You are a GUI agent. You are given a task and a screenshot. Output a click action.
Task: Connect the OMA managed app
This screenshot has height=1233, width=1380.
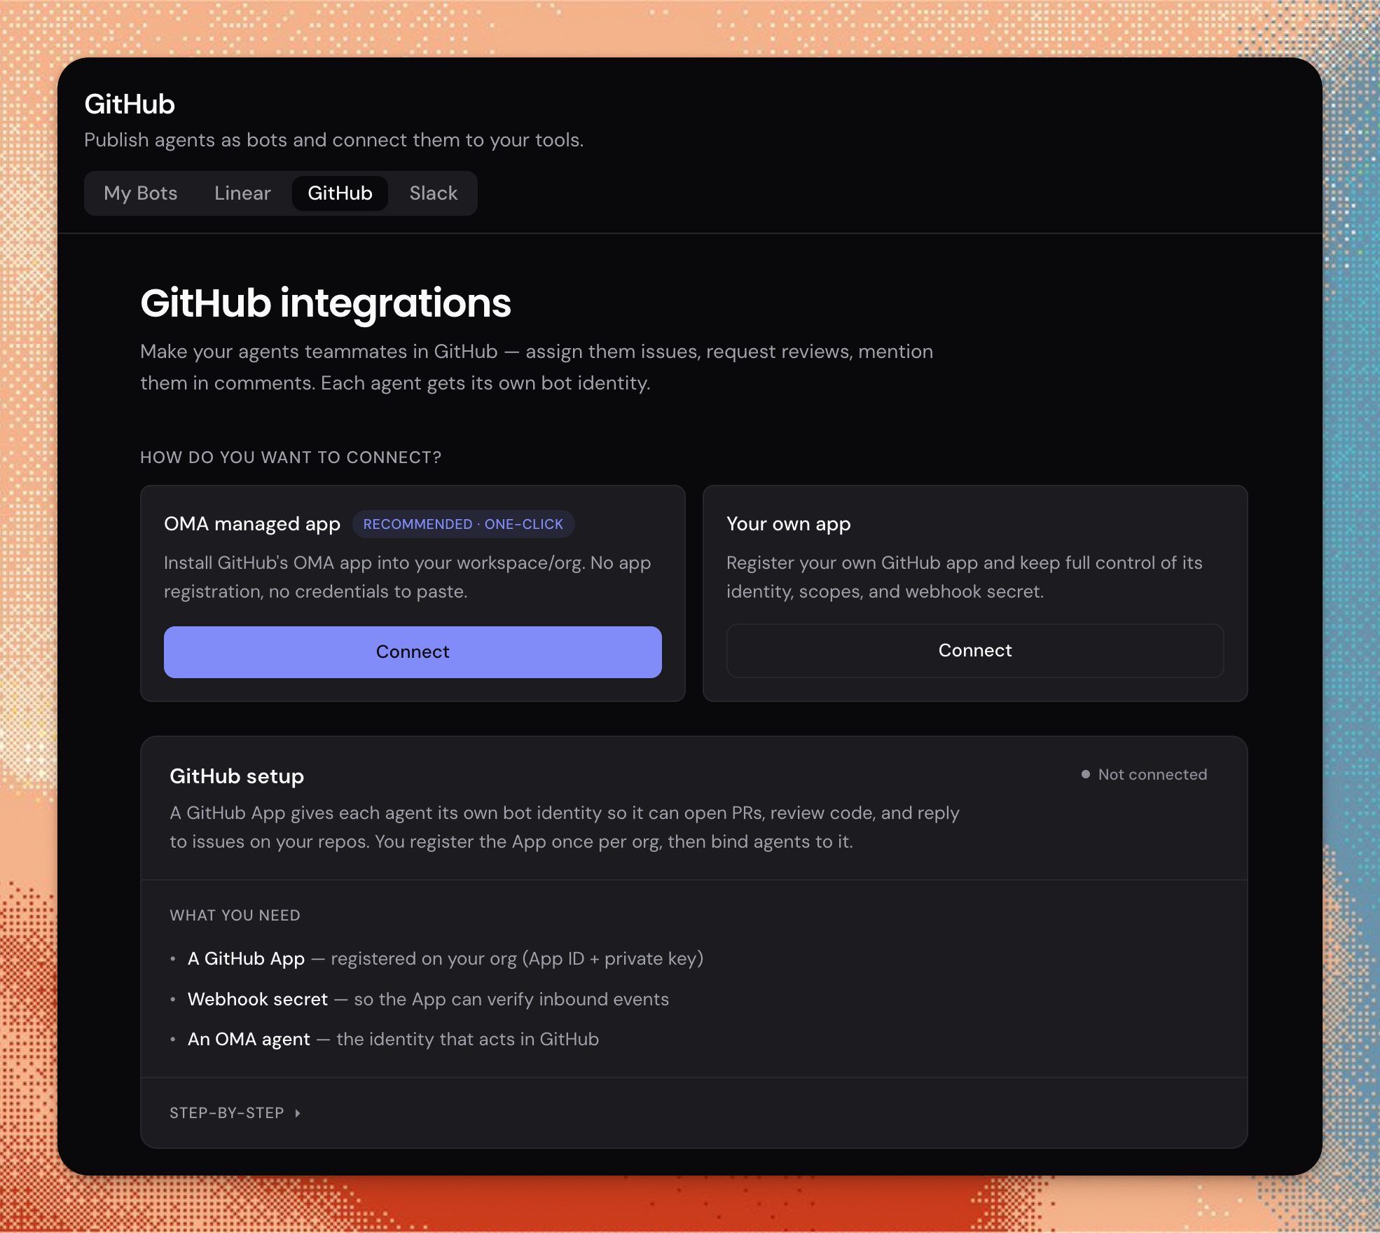pos(413,652)
